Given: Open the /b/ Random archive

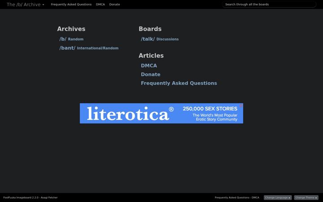Looking at the screenshot, I should 71,39.
